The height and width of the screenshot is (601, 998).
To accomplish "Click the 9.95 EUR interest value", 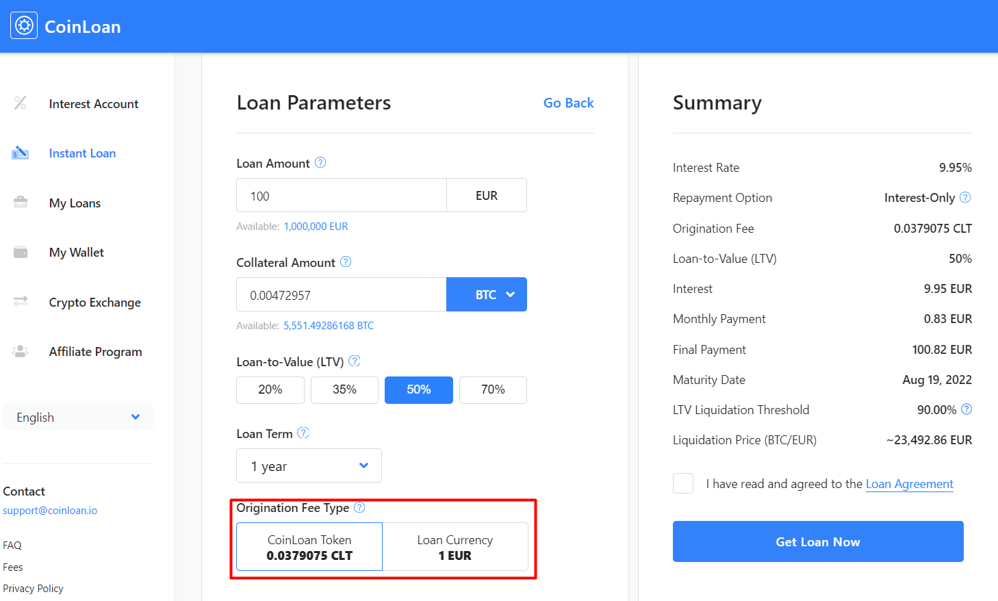I will (948, 289).
